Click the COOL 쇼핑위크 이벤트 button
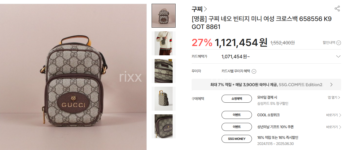 tap(237, 115)
